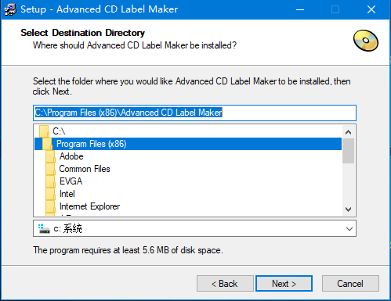
Task: Click the Internet Explorer folder icon
Action: click(50, 206)
